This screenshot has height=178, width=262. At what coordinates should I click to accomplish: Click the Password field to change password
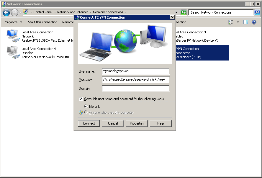tap(136, 80)
